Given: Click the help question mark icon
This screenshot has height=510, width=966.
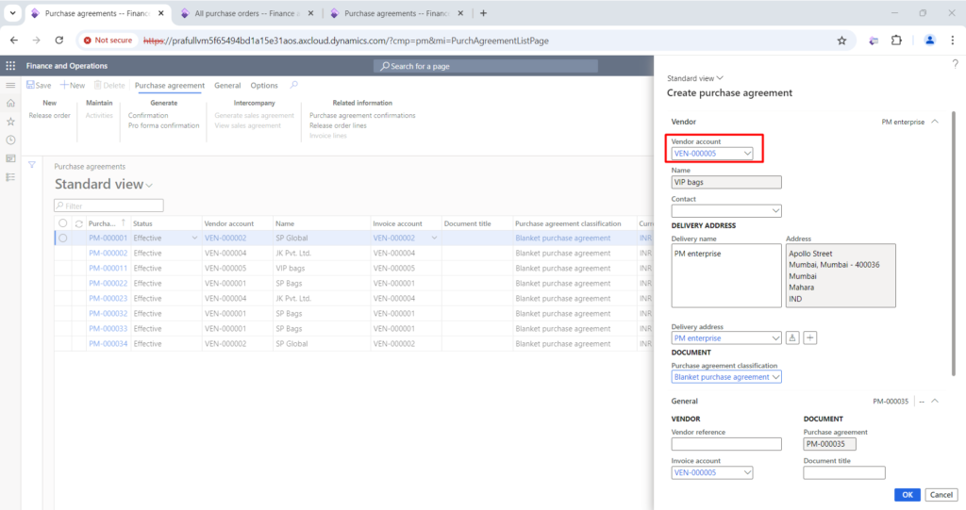Looking at the screenshot, I should 955,63.
